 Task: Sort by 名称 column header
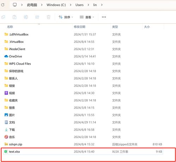tap(10, 27)
